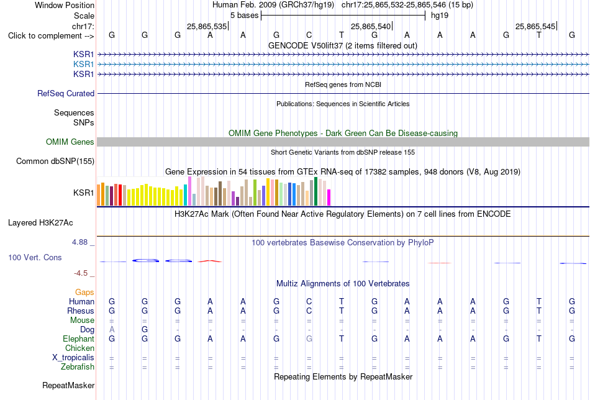This screenshot has height=400, width=590.
Task: Click the light-blue KSR1 transcript label
Action: point(84,65)
